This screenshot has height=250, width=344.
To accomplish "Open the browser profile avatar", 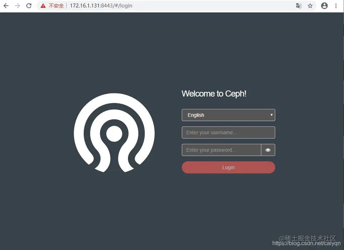I will tap(324, 6).
